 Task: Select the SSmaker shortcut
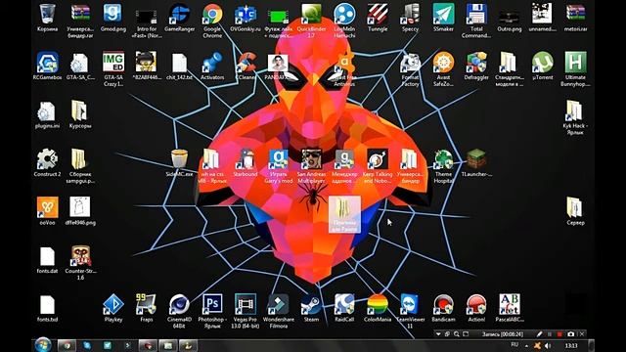[443, 18]
